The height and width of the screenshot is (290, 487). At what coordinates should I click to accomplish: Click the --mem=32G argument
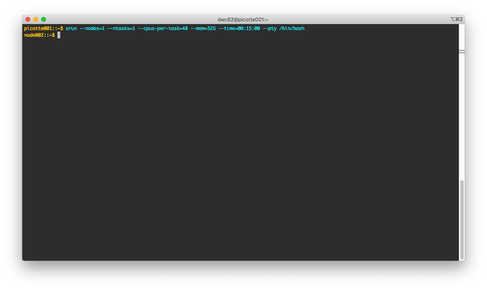pos(203,28)
